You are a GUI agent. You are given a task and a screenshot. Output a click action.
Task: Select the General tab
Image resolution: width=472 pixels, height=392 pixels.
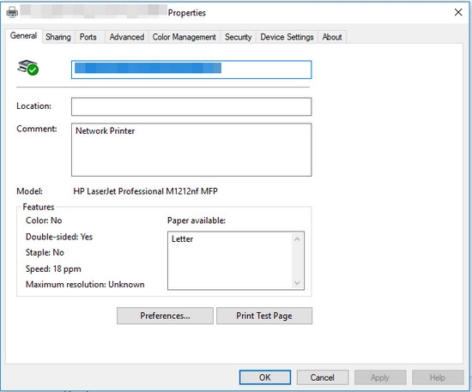[x=23, y=36]
